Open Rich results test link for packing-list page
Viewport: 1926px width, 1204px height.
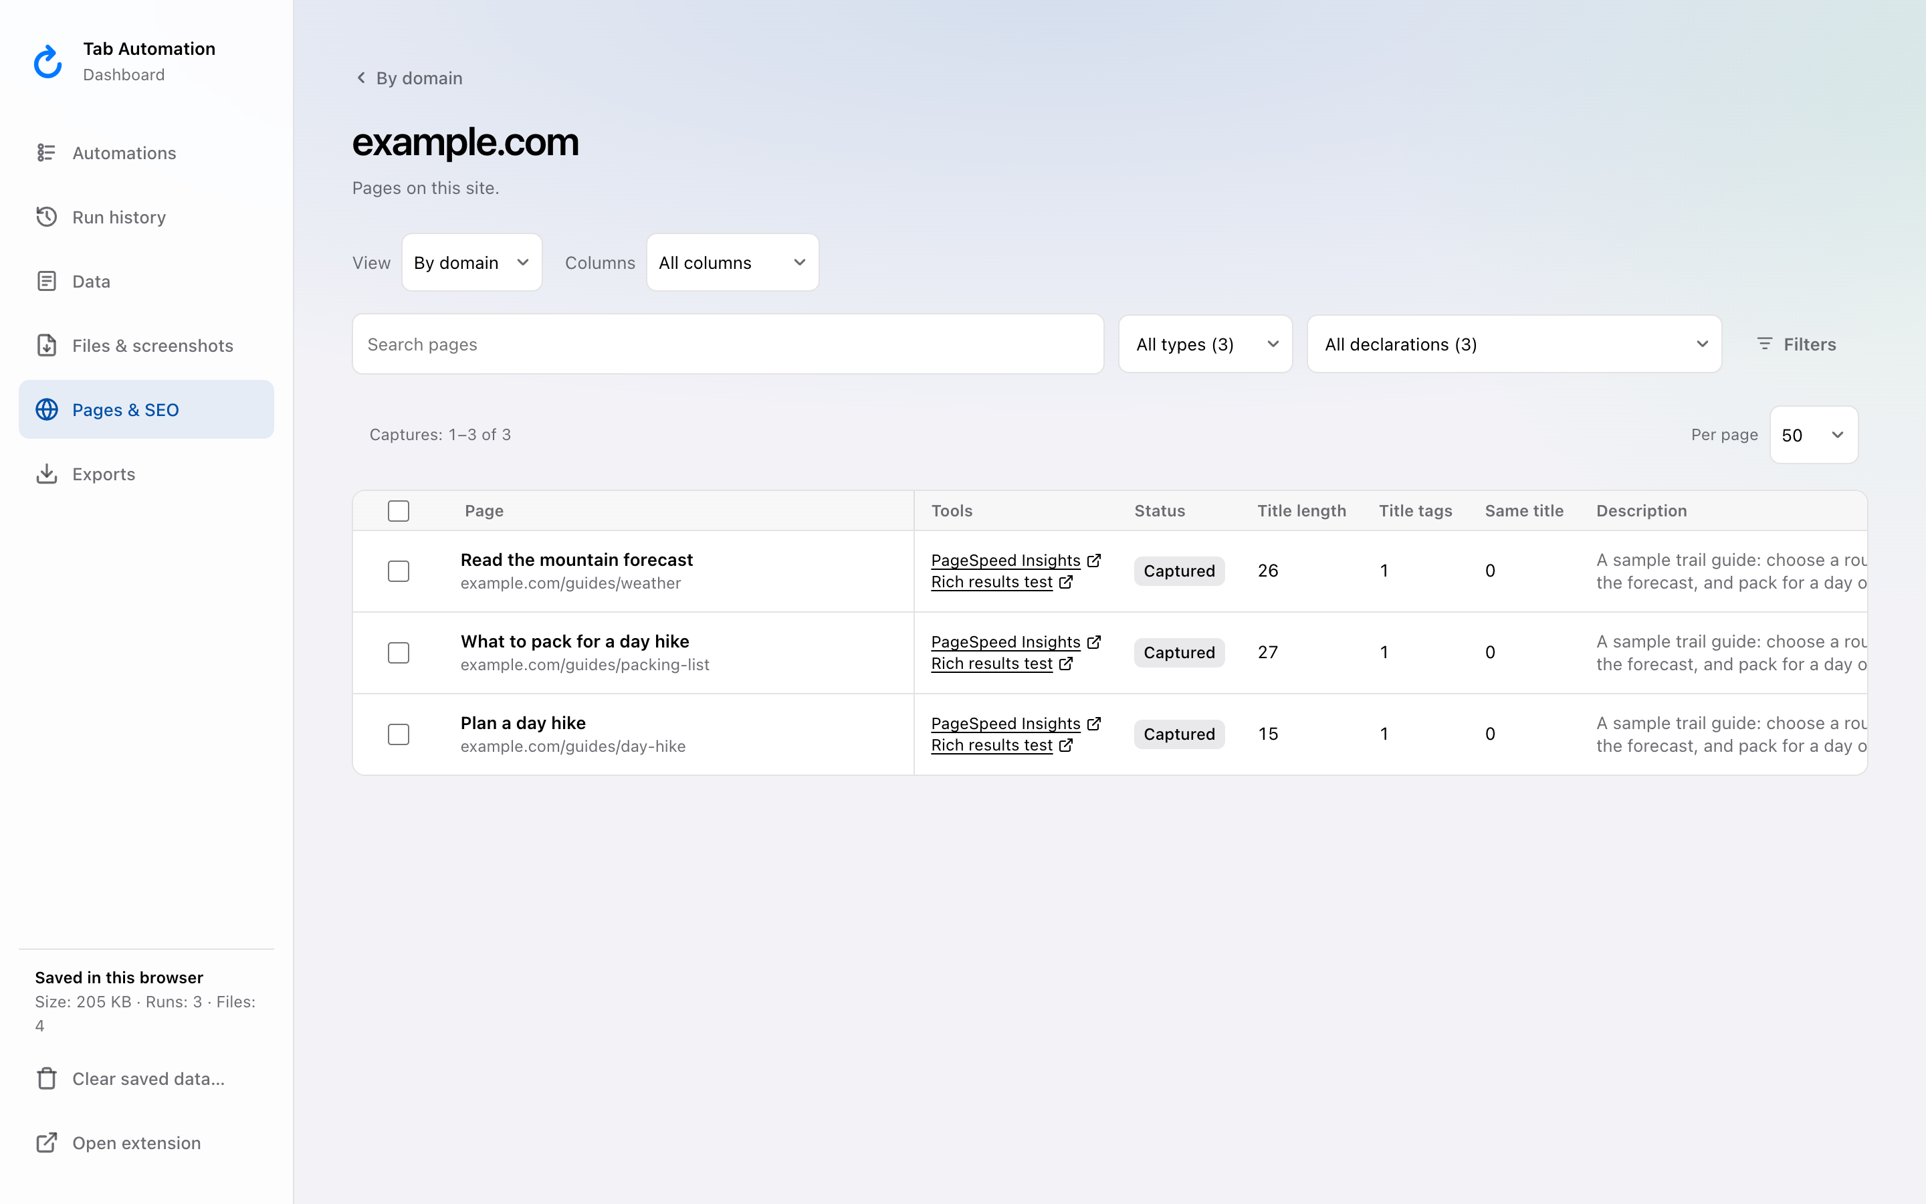992,664
